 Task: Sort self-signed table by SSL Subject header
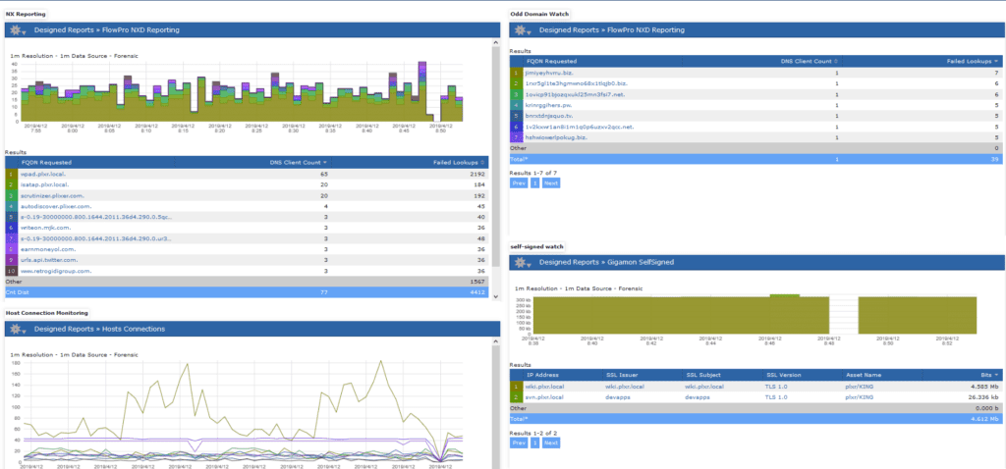pyautogui.click(x=702, y=375)
